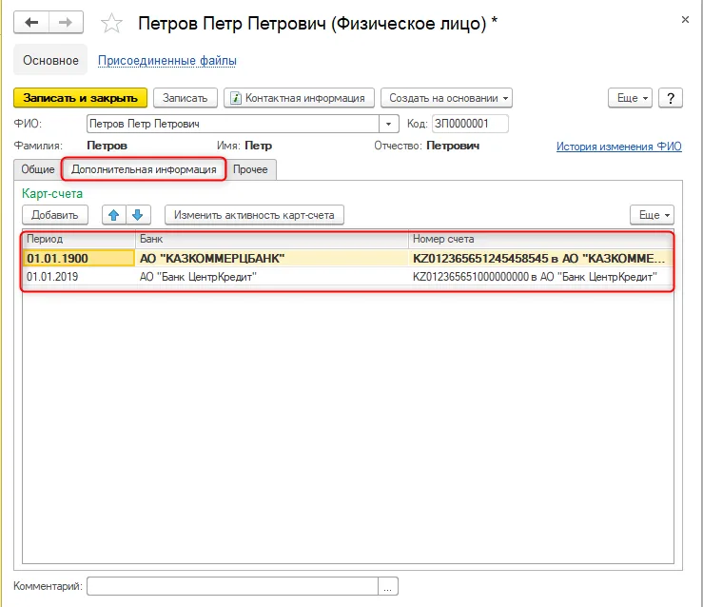Select the 01.01.2019 period cell

click(x=79, y=277)
